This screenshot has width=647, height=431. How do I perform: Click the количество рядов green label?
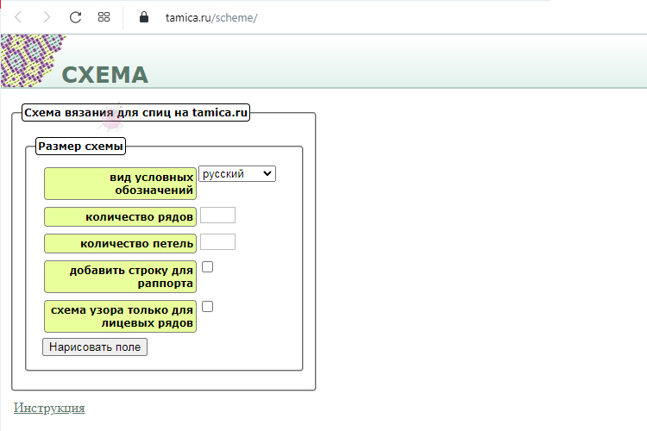click(120, 216)
